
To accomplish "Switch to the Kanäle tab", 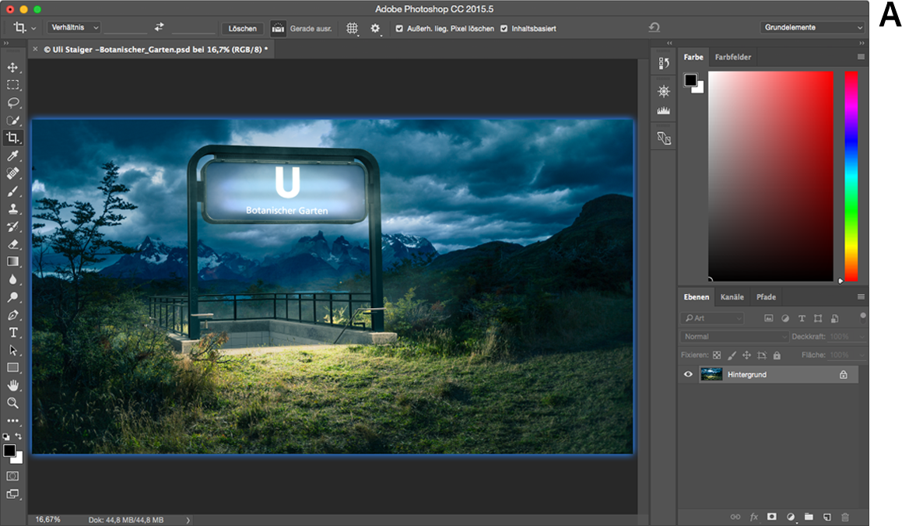I will pyautogui.click(x=732, y=296).
